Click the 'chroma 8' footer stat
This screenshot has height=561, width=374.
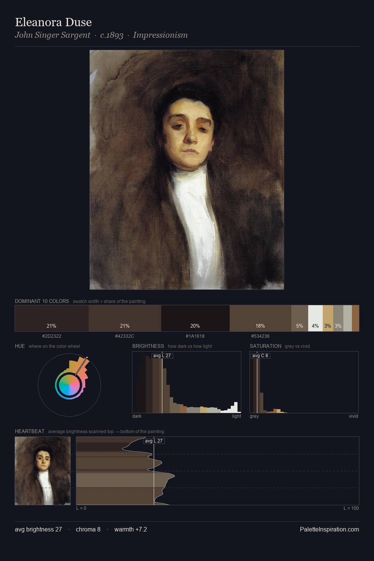pyautogui.click(x=88, y=529)
